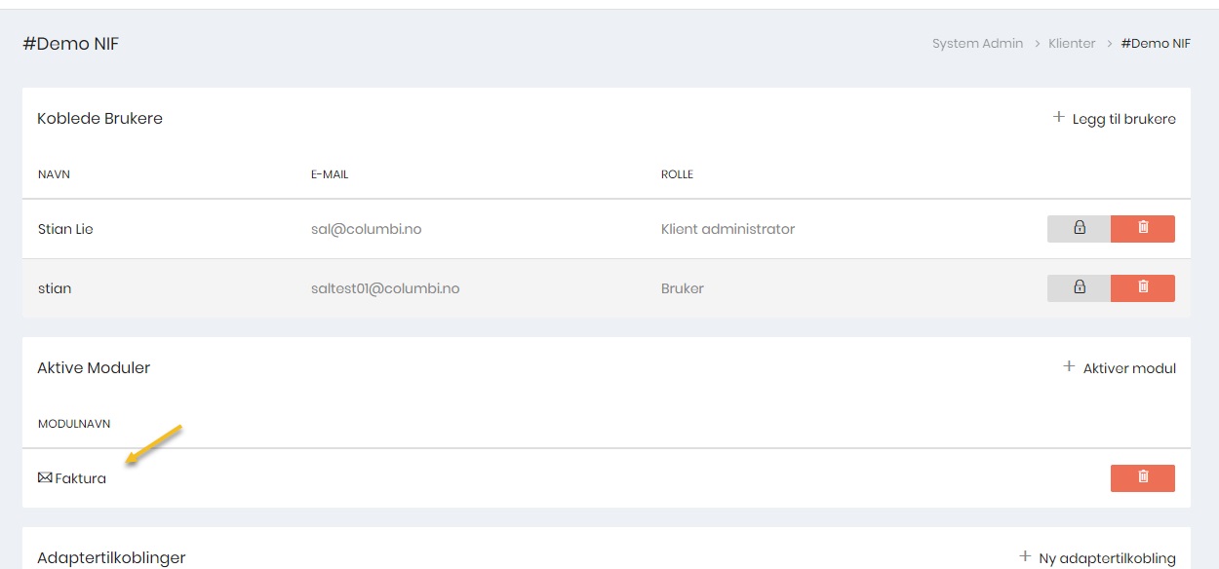The width and height of the screenshot is (1219, 569).
Task: Click the envelope icon beside Faktura
Action: (45, 478)
